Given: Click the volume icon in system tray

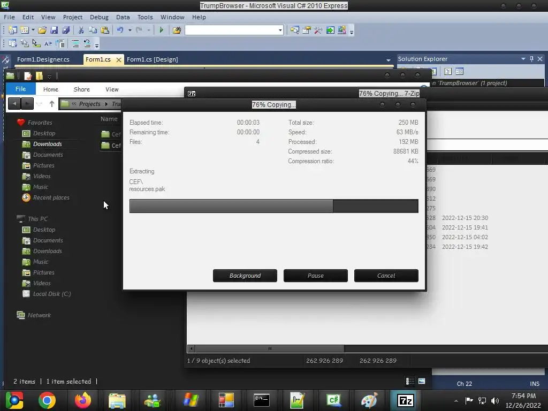Looking at the screenshot, I should (495, 401).
